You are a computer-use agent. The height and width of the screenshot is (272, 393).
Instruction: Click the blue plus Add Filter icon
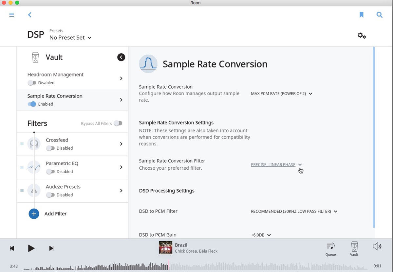point(34,214)
